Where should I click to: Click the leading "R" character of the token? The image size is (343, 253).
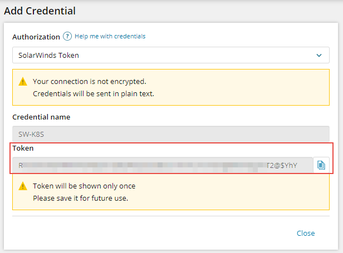point(21,165)
